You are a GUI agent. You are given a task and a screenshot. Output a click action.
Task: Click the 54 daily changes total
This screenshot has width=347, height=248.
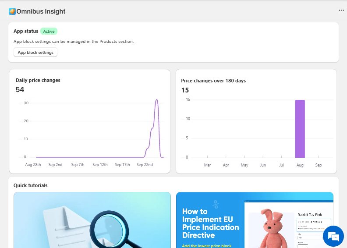[20, 90]
